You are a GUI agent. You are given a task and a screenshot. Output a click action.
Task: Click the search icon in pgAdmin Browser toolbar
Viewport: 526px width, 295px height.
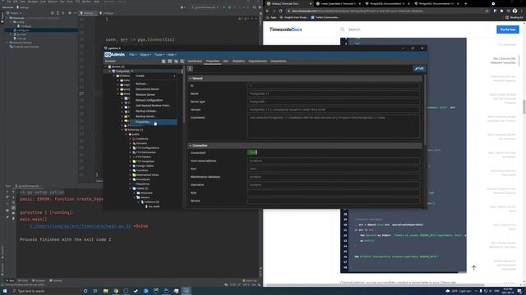coord(182,61)
